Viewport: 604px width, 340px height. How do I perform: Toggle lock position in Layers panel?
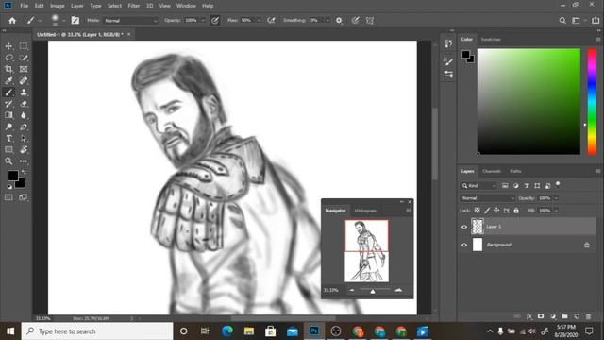496,211
